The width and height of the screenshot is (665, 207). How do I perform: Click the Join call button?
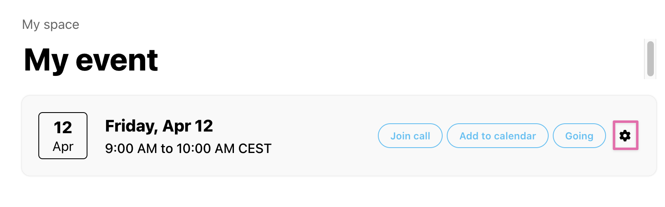[x=410, y=136]
